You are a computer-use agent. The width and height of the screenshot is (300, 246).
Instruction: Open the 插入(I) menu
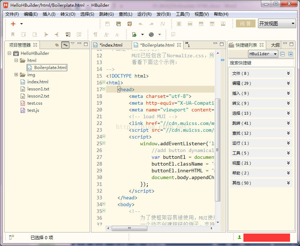pyautogui.click(x=49, y=14)
